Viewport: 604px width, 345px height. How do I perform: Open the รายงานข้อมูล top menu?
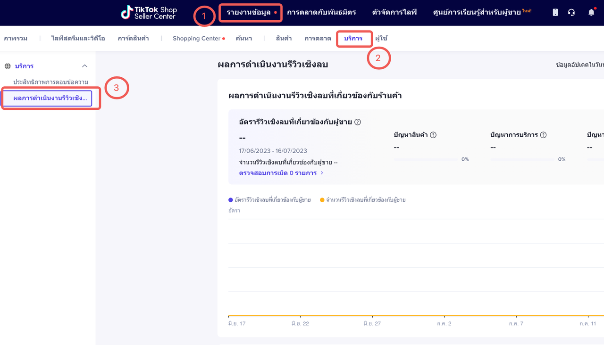pyautogui.click(x=249, y=12)
